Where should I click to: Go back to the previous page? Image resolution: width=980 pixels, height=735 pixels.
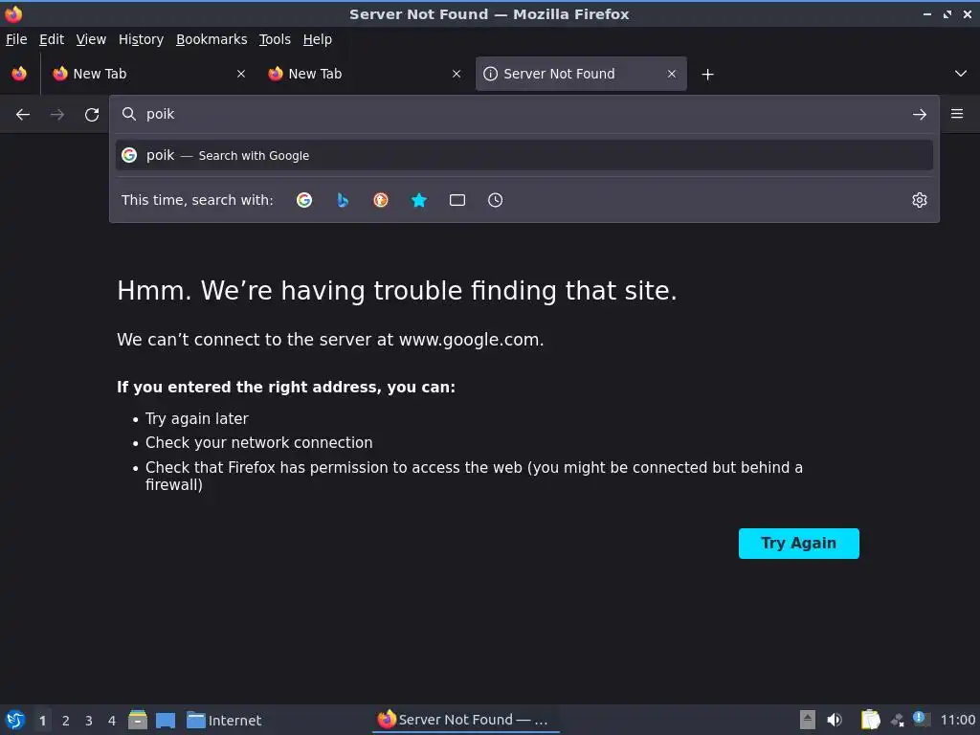23,115
